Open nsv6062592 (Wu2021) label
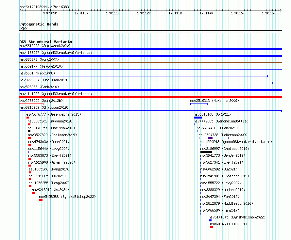Image resolution: width=291 pixels, height=240 pixels. pyautogui.click(x=219, y=169)
